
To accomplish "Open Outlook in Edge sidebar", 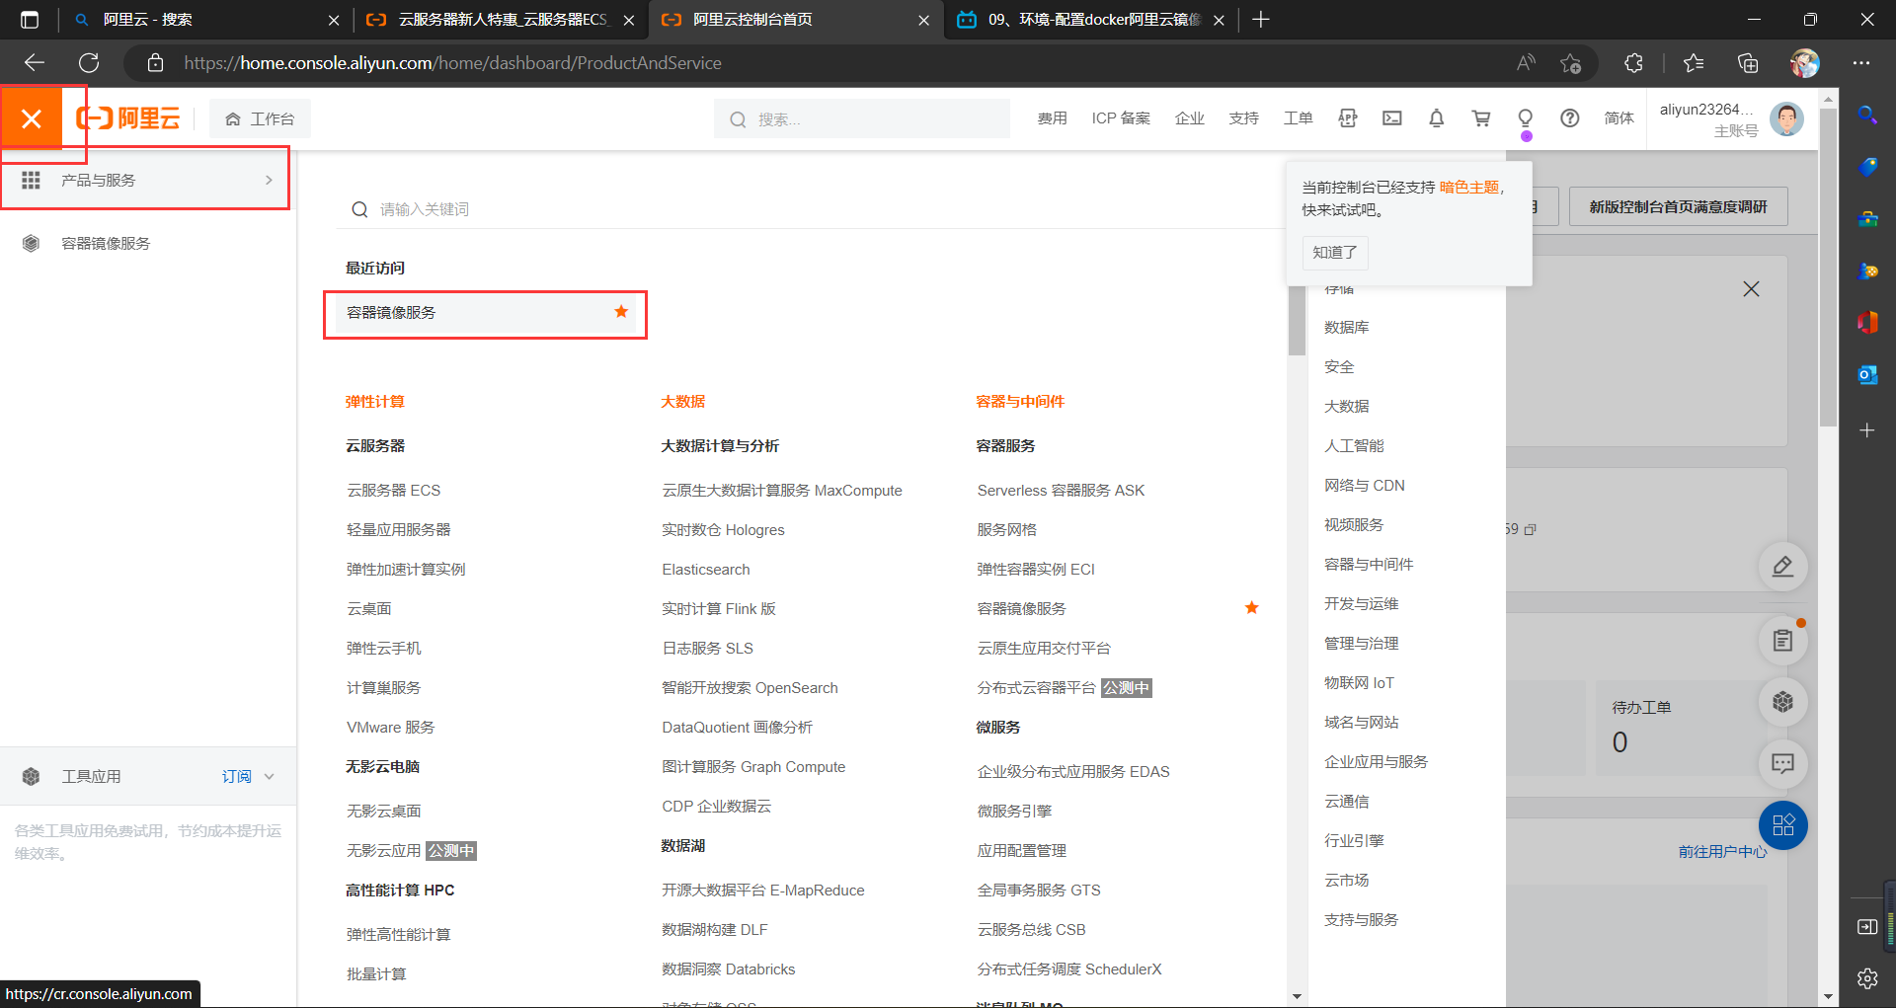I will (x=1867, y=375).
